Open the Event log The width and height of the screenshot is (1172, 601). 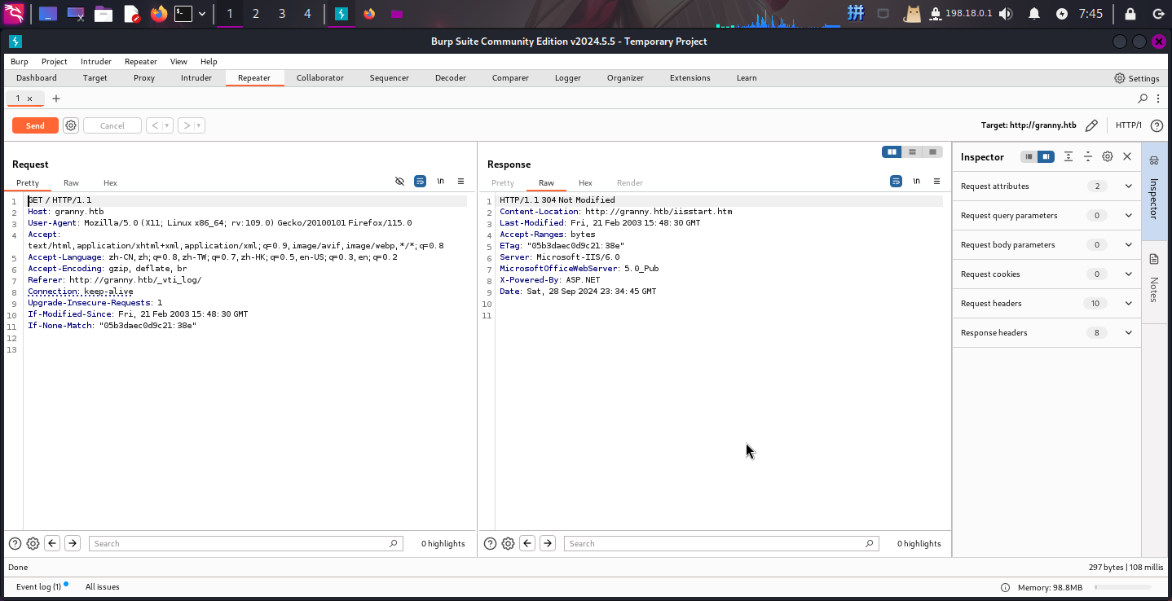[38, 586]
